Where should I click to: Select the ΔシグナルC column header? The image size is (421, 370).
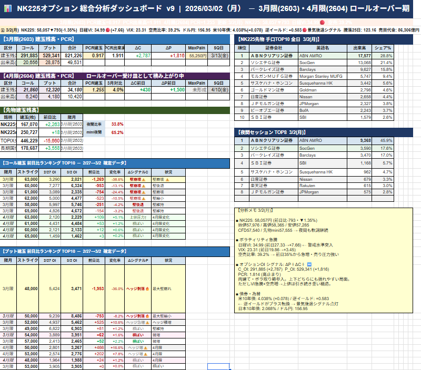pyautogui.click(x=138, y=172)
